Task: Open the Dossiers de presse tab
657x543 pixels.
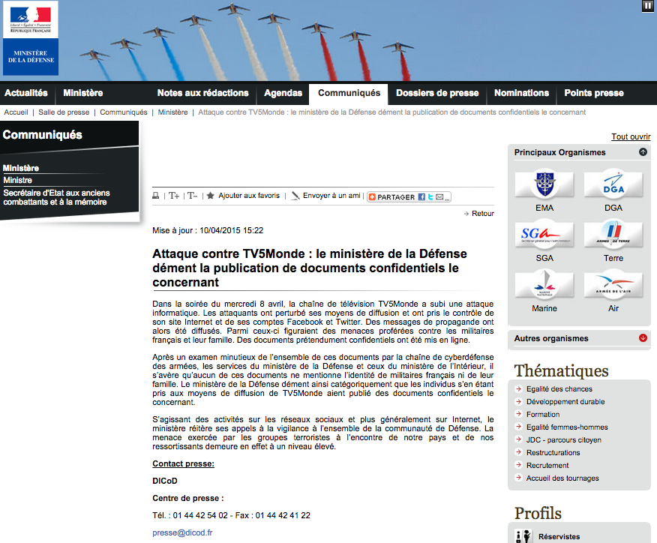Action: [437, 93]
